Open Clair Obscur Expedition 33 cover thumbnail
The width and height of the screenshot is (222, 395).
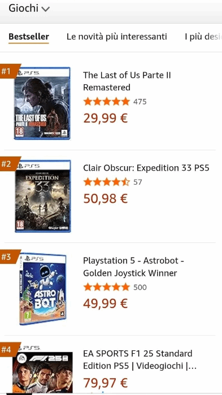(43, 196)
